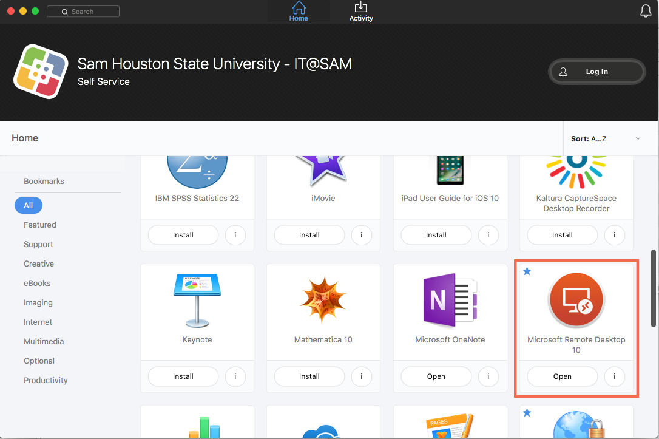659x439 pixels.
Task: Select the All category
Action: click(28, 205)
